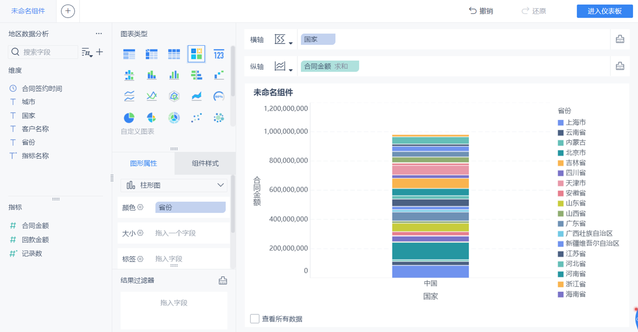The image size is (638, 332).
Task: Open settings gear next to 大小
Action: pyautogui.click(x=140, y=233)
